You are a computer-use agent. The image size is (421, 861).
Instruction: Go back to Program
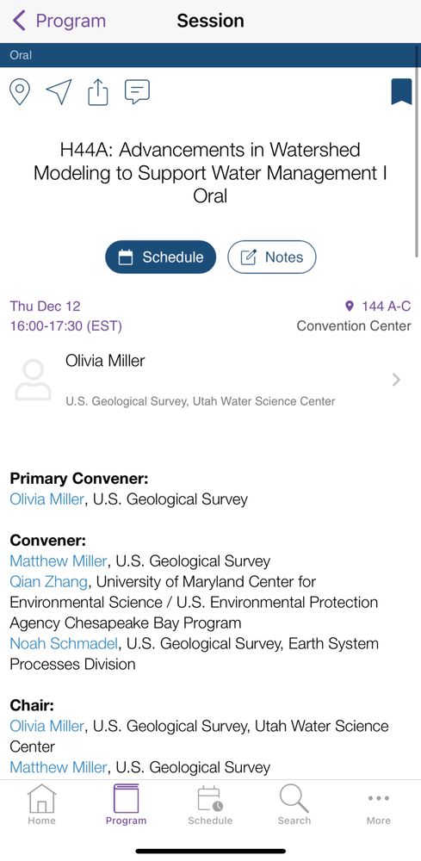(x=59, y=21)
